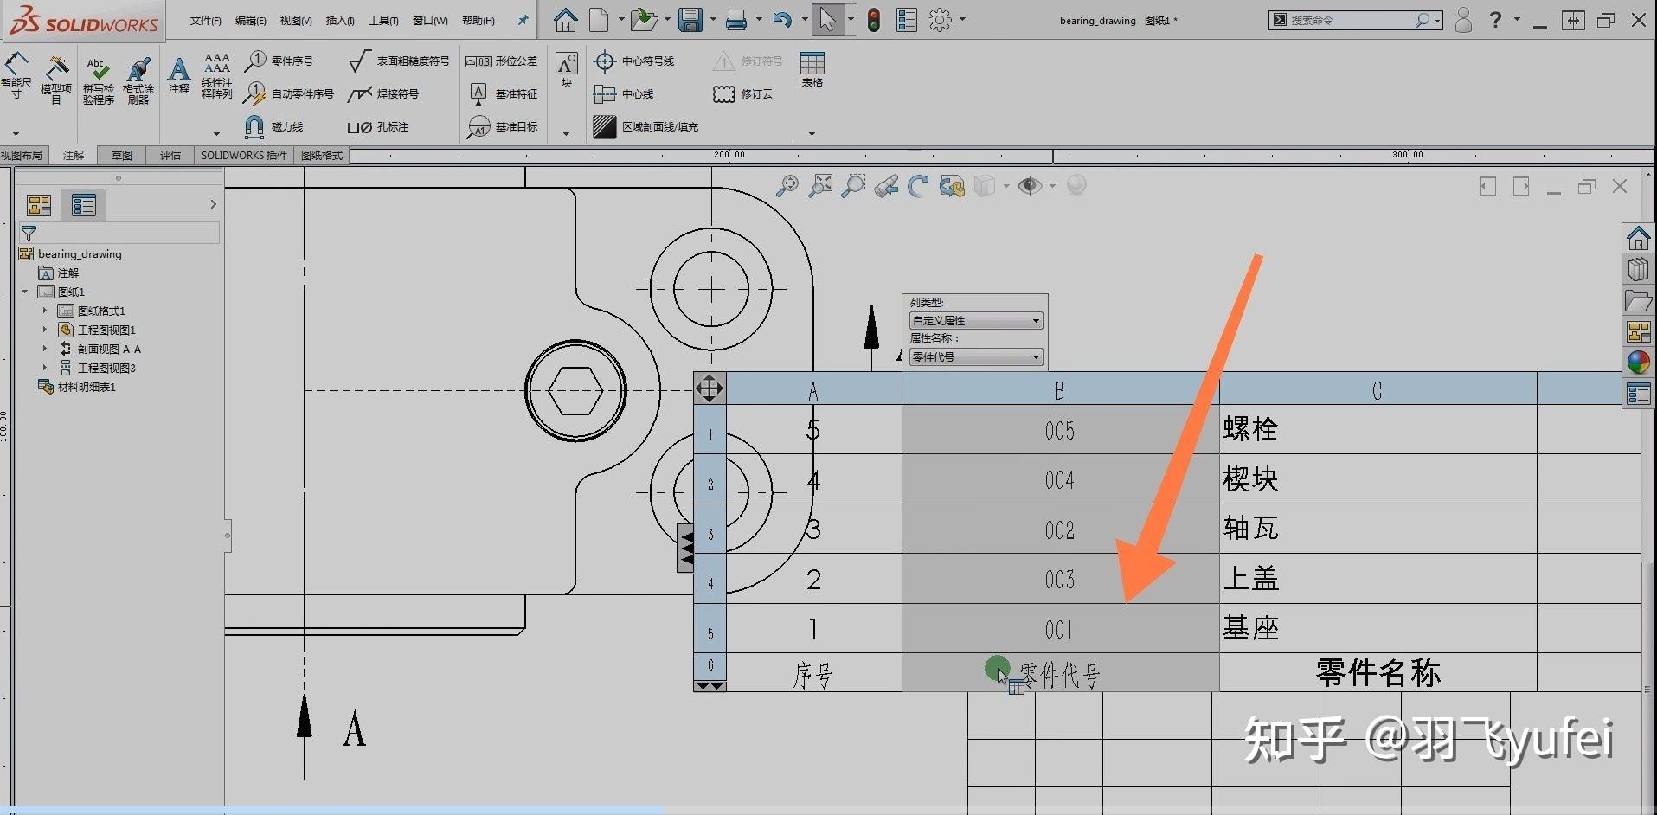Select the 注解 folder in the tree

coord(59,273)
